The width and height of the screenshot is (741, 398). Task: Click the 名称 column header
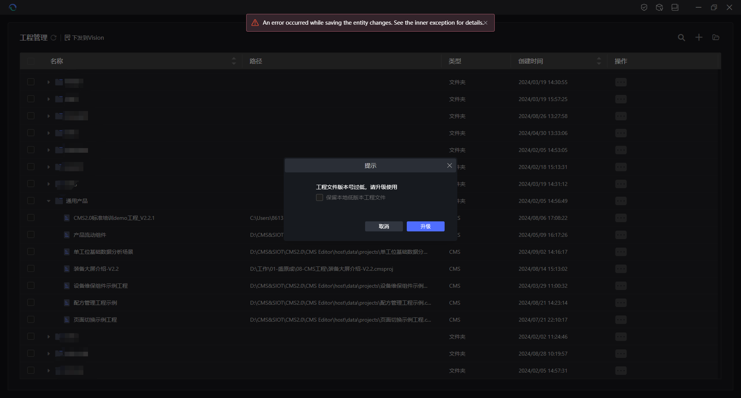click(x=57, y=61)
